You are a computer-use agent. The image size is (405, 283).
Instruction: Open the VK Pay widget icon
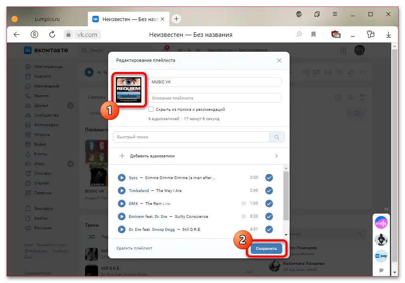click(x=381, y=256)
